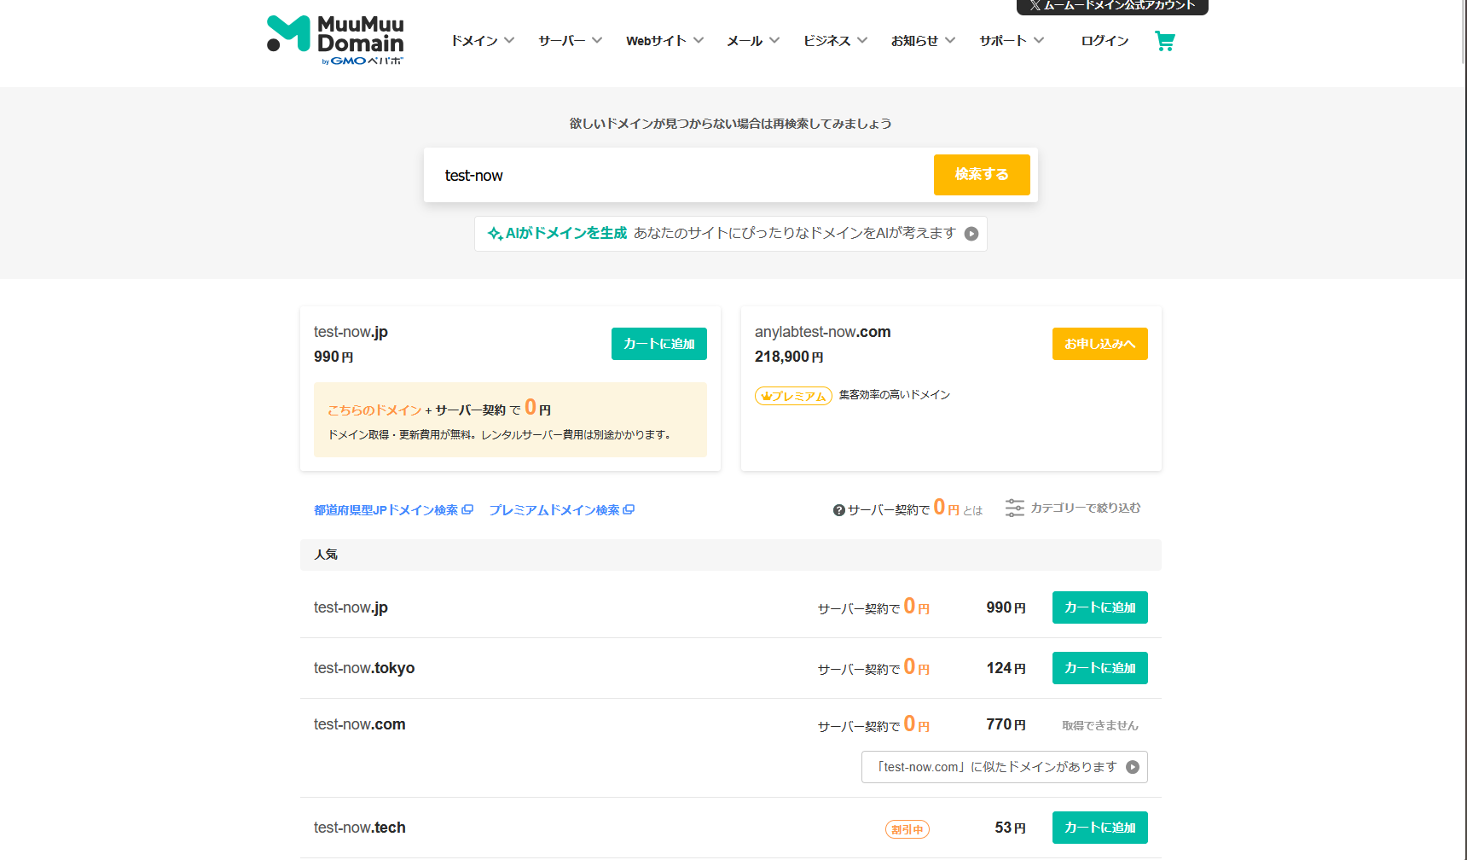The width and height of the screenshot is (1467, 860).
Task: Open the サポート menu
Action: click(1012, 41)
